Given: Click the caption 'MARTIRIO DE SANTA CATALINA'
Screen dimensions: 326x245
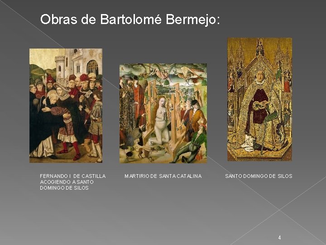Looking at the screenshot, I should [x=163, y=176].
